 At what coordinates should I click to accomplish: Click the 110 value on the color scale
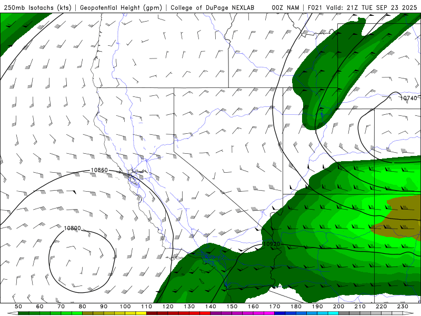click(147, 307)
